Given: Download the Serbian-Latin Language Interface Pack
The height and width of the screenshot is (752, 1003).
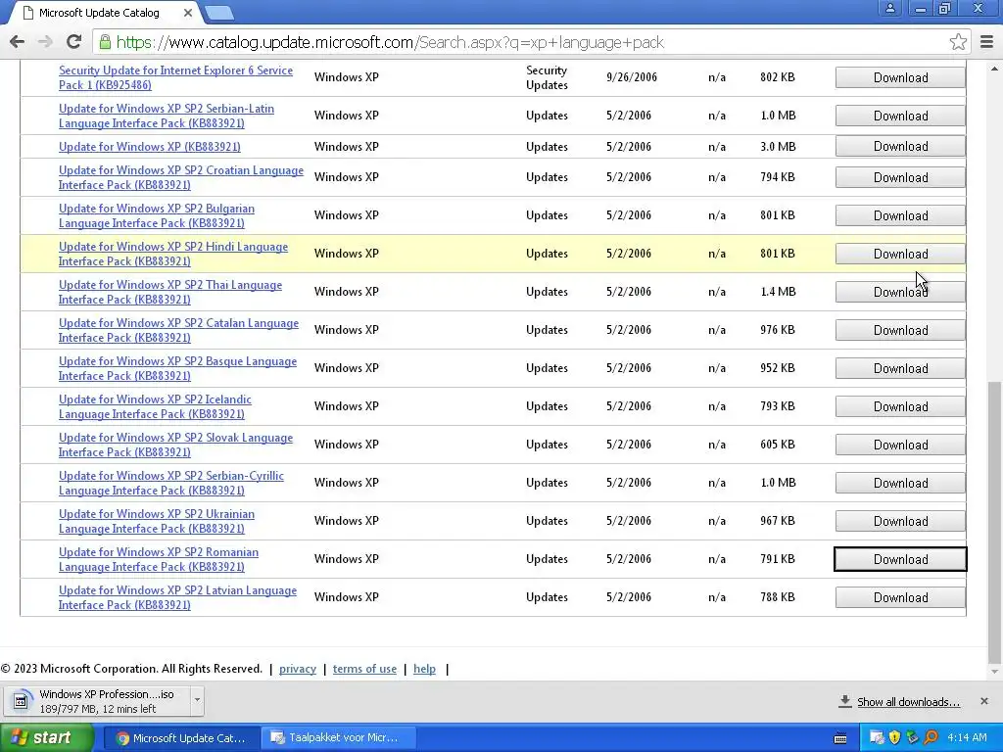Looking at the screenshot, I should [900, 116].
